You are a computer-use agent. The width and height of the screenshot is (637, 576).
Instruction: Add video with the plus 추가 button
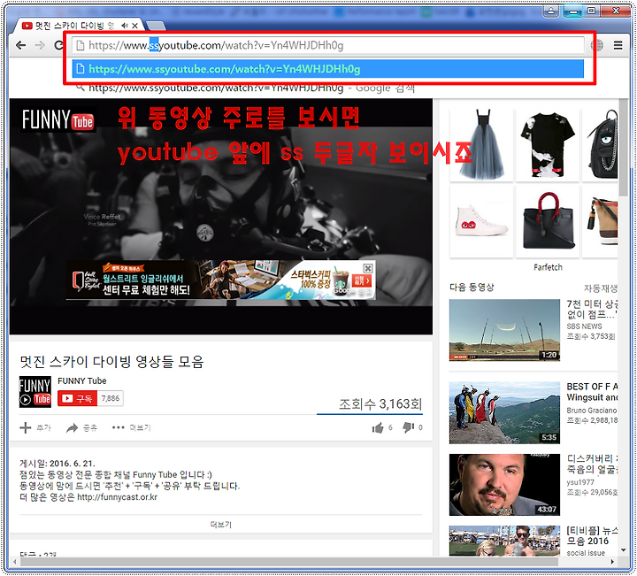pos(35,427)
